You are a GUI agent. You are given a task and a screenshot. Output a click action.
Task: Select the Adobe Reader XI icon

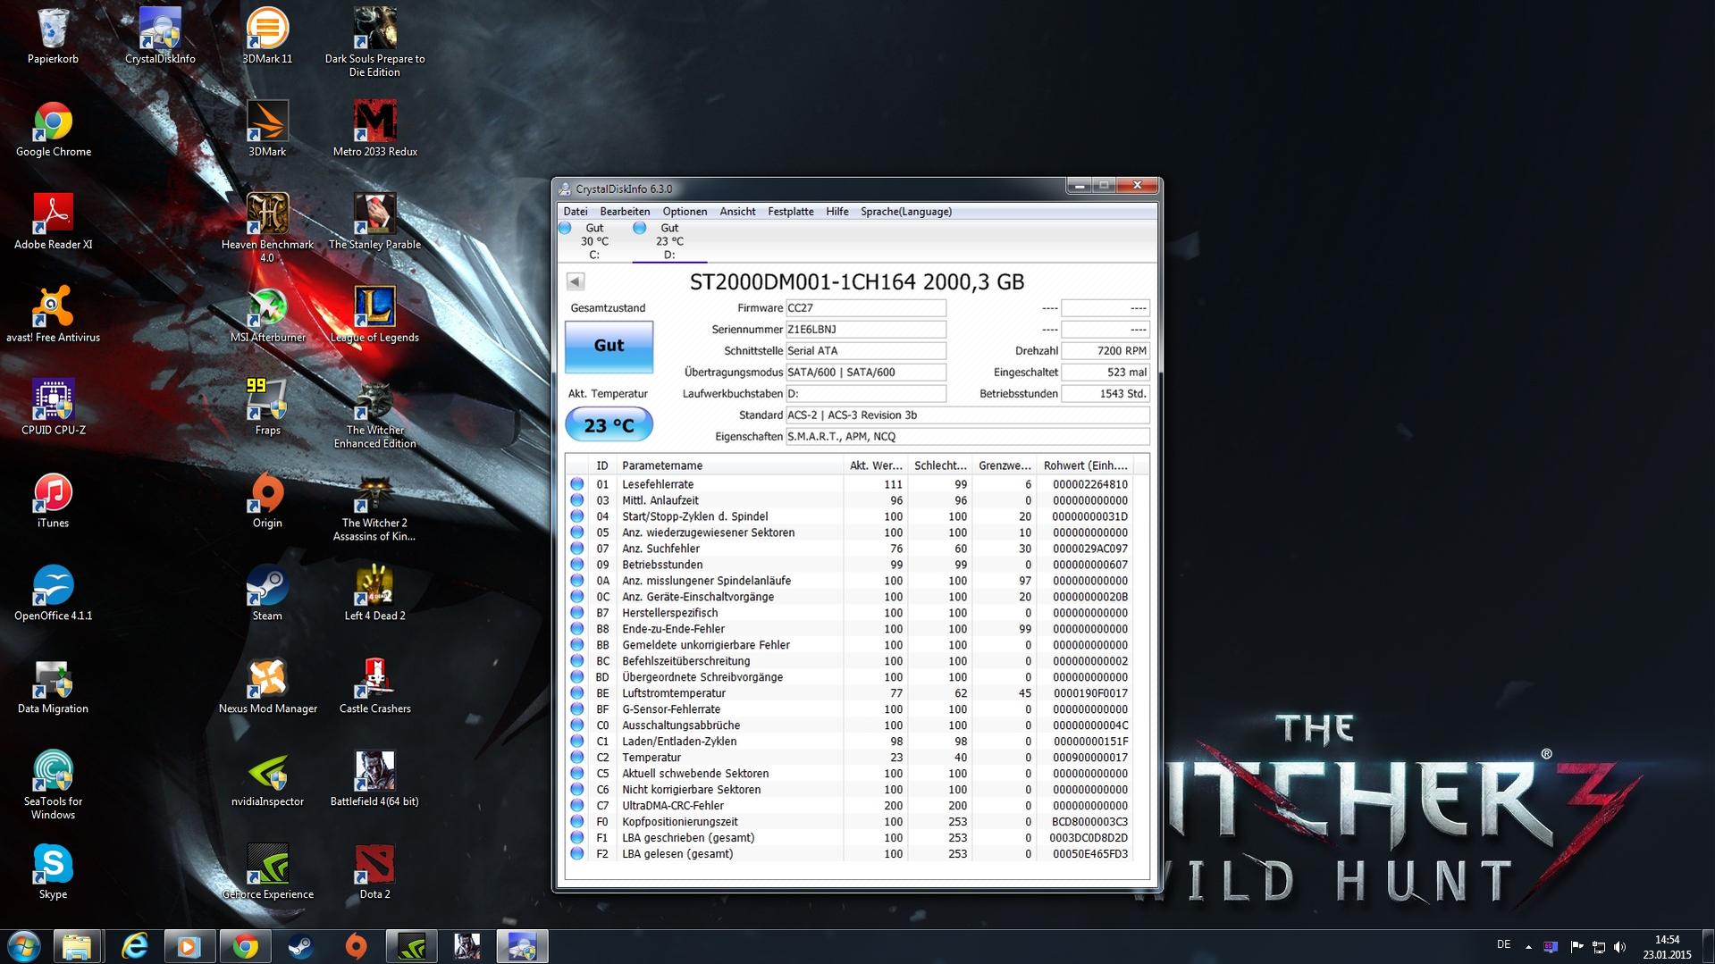[53, 222]
